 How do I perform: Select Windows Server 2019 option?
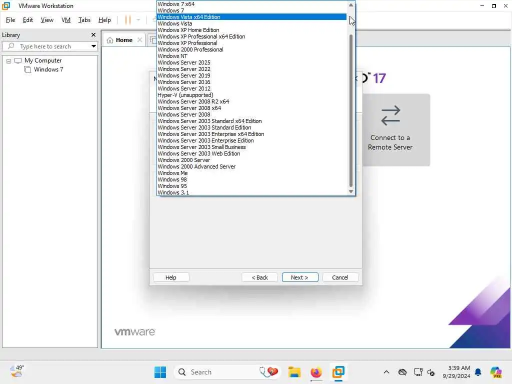[251, 76]
